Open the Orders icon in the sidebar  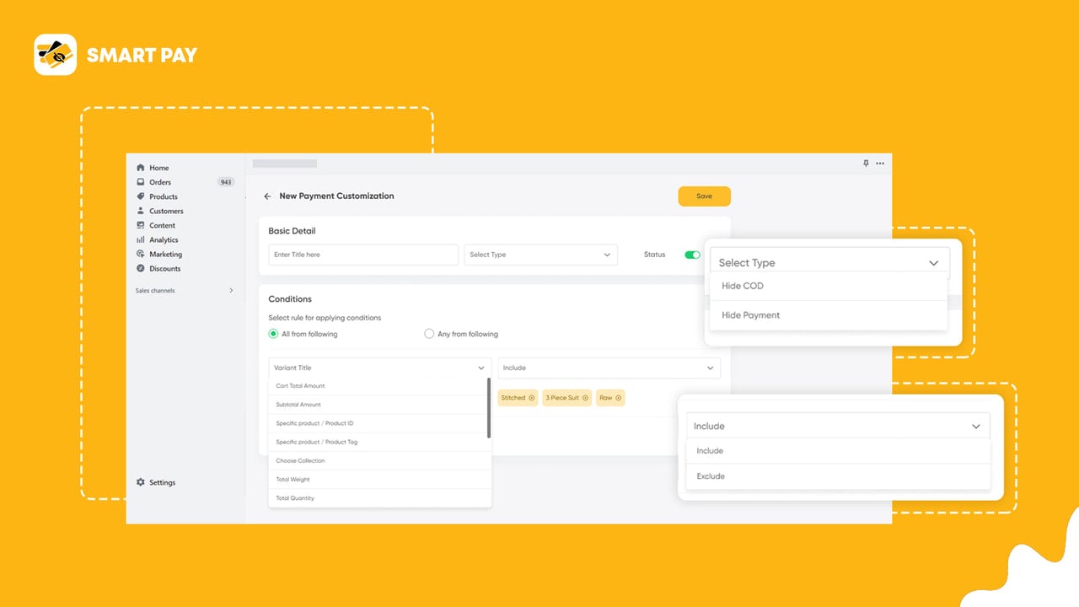[x=141, y=182]
